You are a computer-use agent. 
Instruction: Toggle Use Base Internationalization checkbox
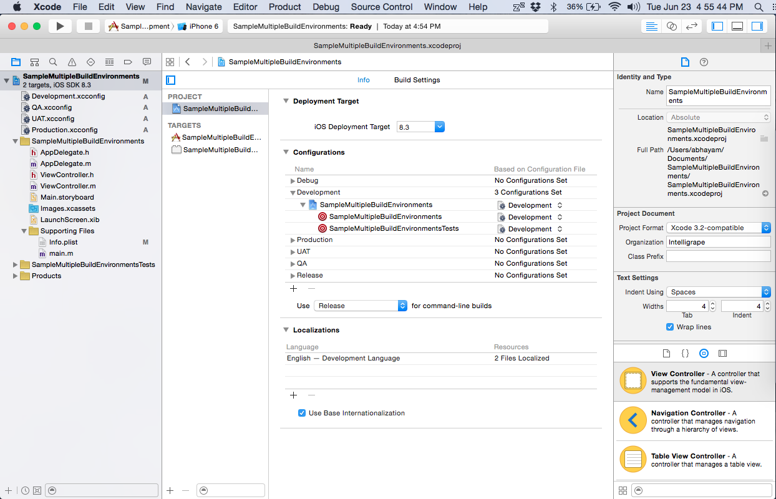pos(302,413)
